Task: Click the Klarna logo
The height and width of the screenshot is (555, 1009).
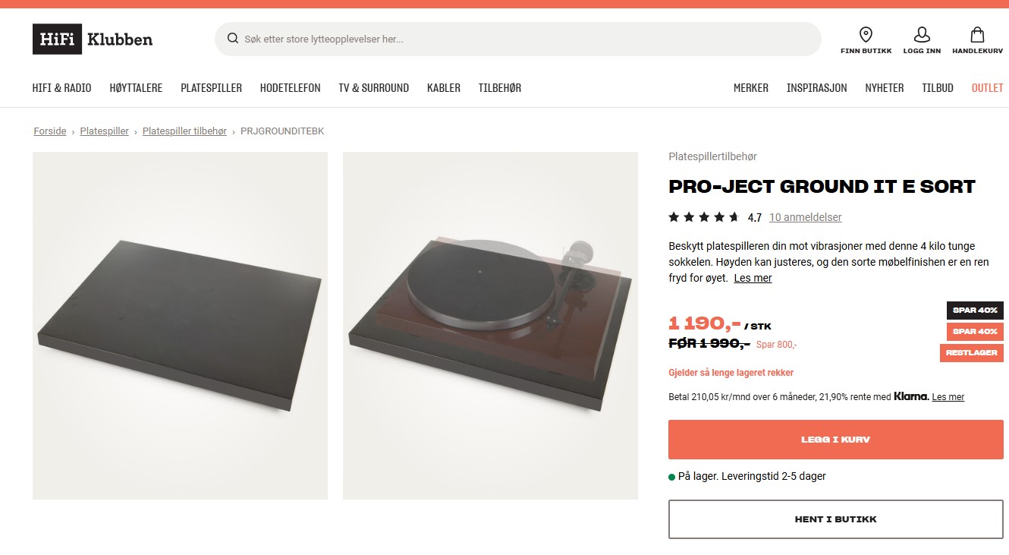Action: 911,396
